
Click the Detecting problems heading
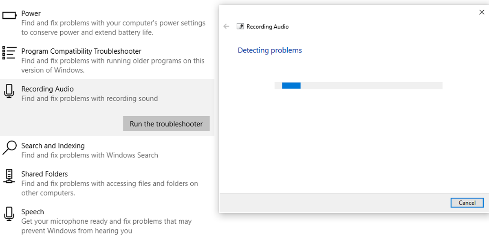click(269, 50)
